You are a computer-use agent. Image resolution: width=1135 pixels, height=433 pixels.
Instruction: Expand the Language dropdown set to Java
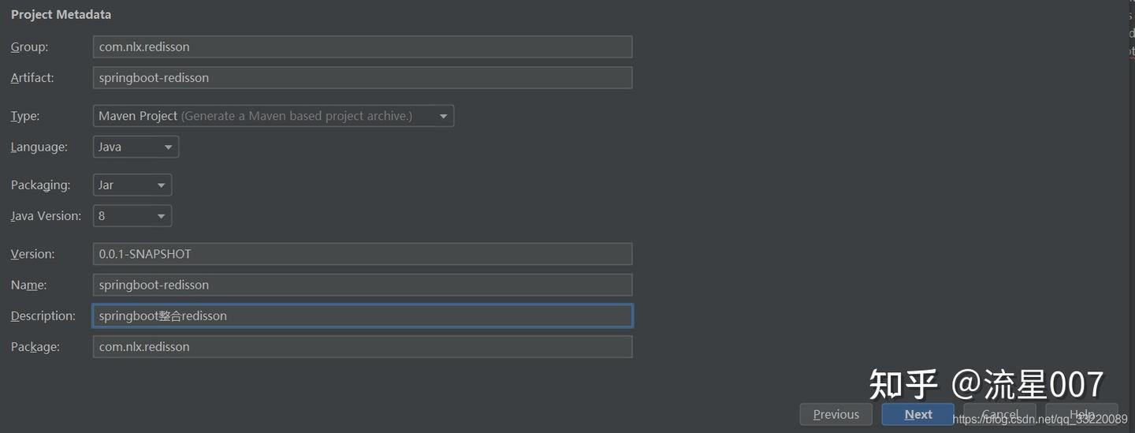136,147
